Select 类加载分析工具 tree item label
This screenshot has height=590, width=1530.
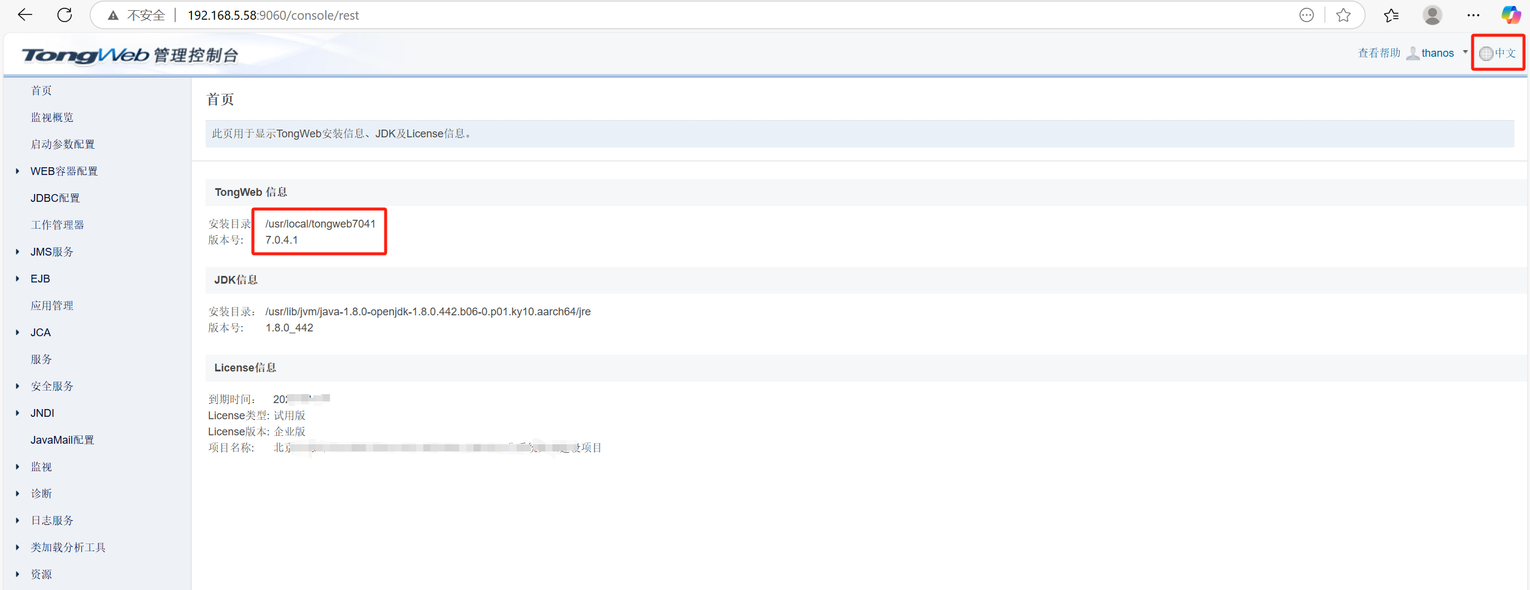[68, 547]
